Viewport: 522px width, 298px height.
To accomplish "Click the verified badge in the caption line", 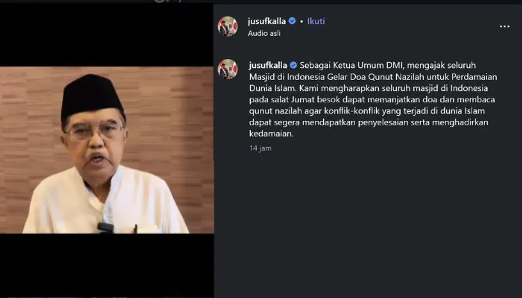I will pos(293,65).
